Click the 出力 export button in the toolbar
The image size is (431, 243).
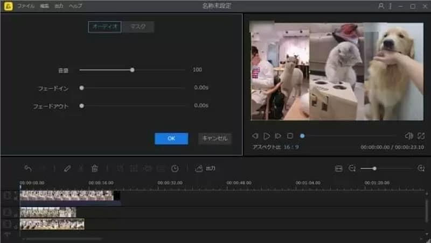tap(205, 168)
